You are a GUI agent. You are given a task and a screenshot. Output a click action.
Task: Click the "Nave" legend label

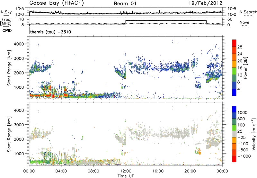tap(244, 22)
